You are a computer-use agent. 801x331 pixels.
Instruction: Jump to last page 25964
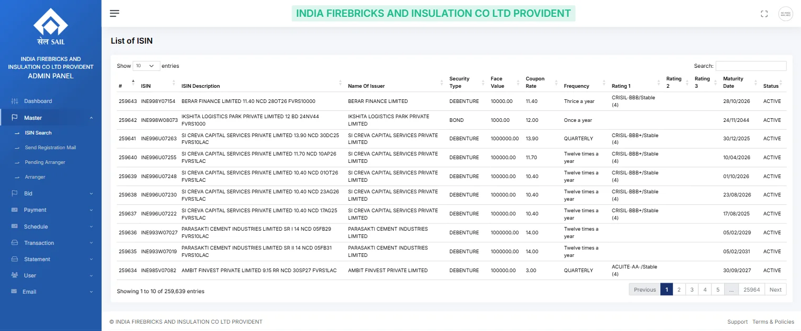pyautogui.click(x=751, y=289)
